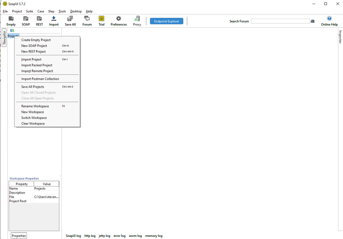Image resolution: width=343 pixels, height=239 pixels.
Task: Select Import Postman Collection
Action: click(x=47, y=79)
